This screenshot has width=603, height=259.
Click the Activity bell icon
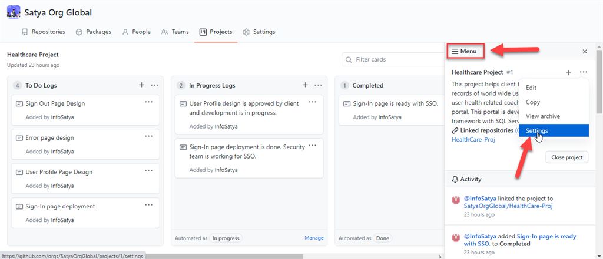[x=455, y=179]
